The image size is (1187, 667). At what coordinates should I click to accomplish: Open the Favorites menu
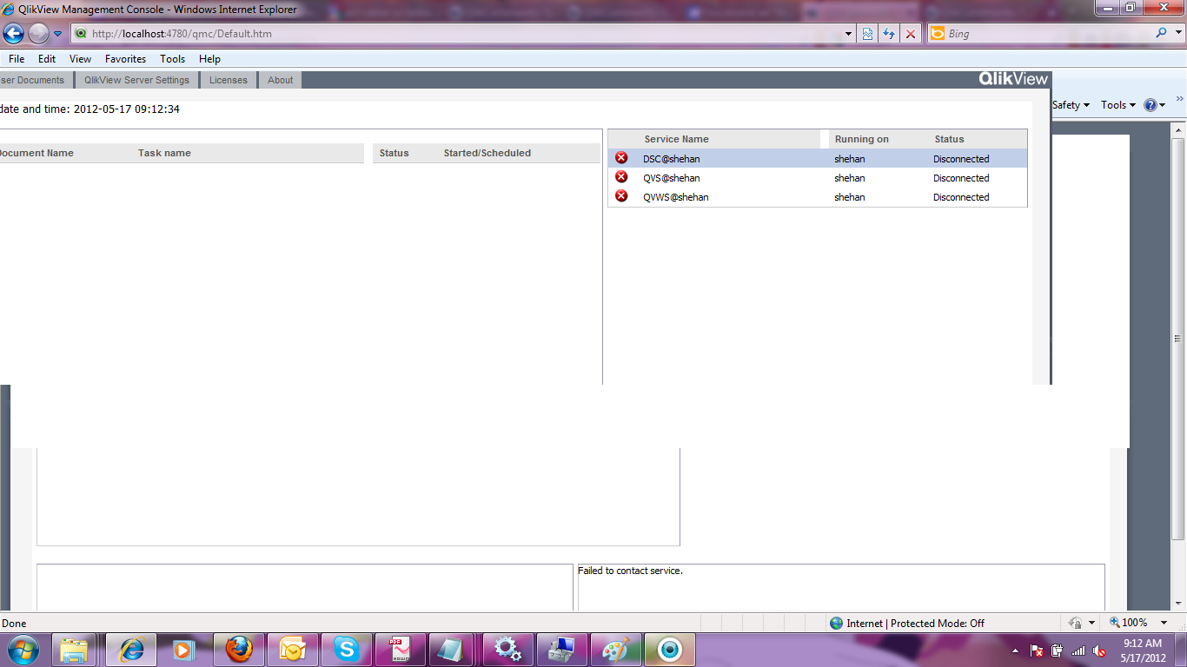point(126,59)
